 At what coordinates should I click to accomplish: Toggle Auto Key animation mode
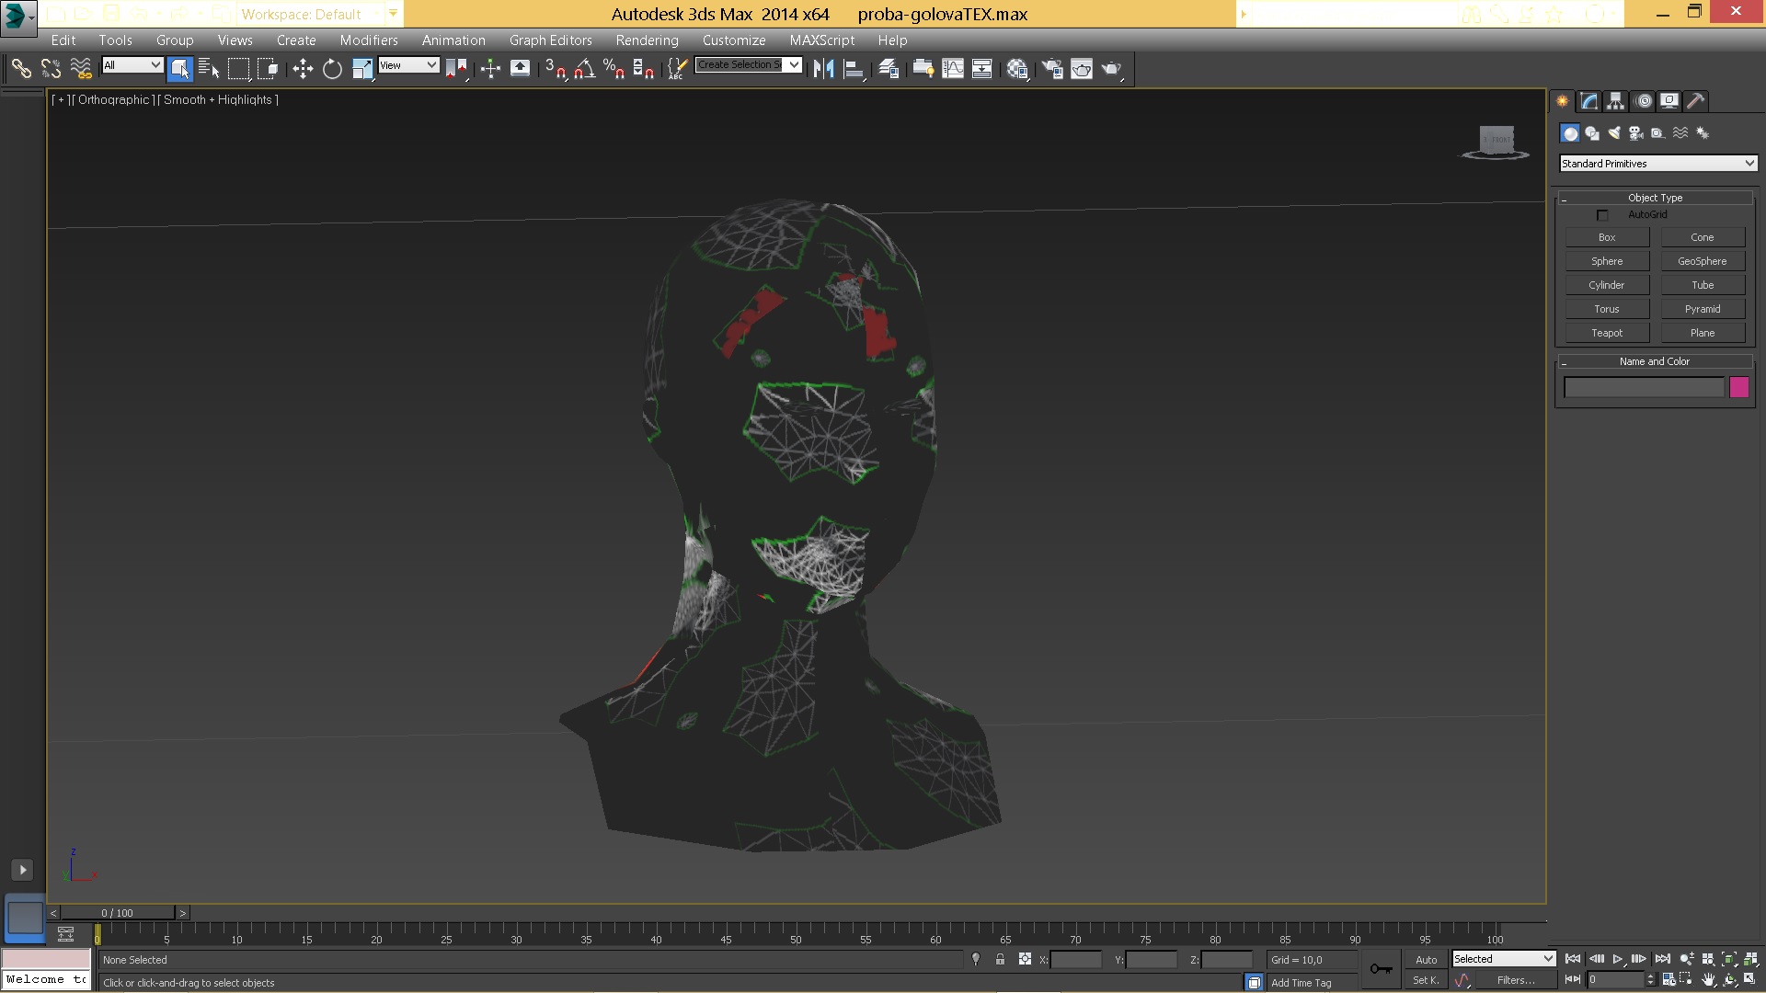(1426, 959)
